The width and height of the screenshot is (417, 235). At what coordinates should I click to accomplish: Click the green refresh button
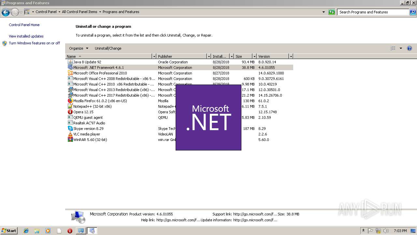click(x=332, y=12)
